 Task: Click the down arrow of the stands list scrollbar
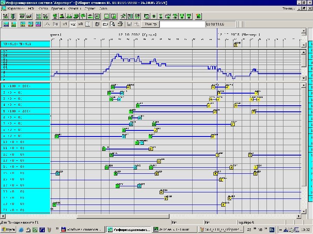click(303, 211)
